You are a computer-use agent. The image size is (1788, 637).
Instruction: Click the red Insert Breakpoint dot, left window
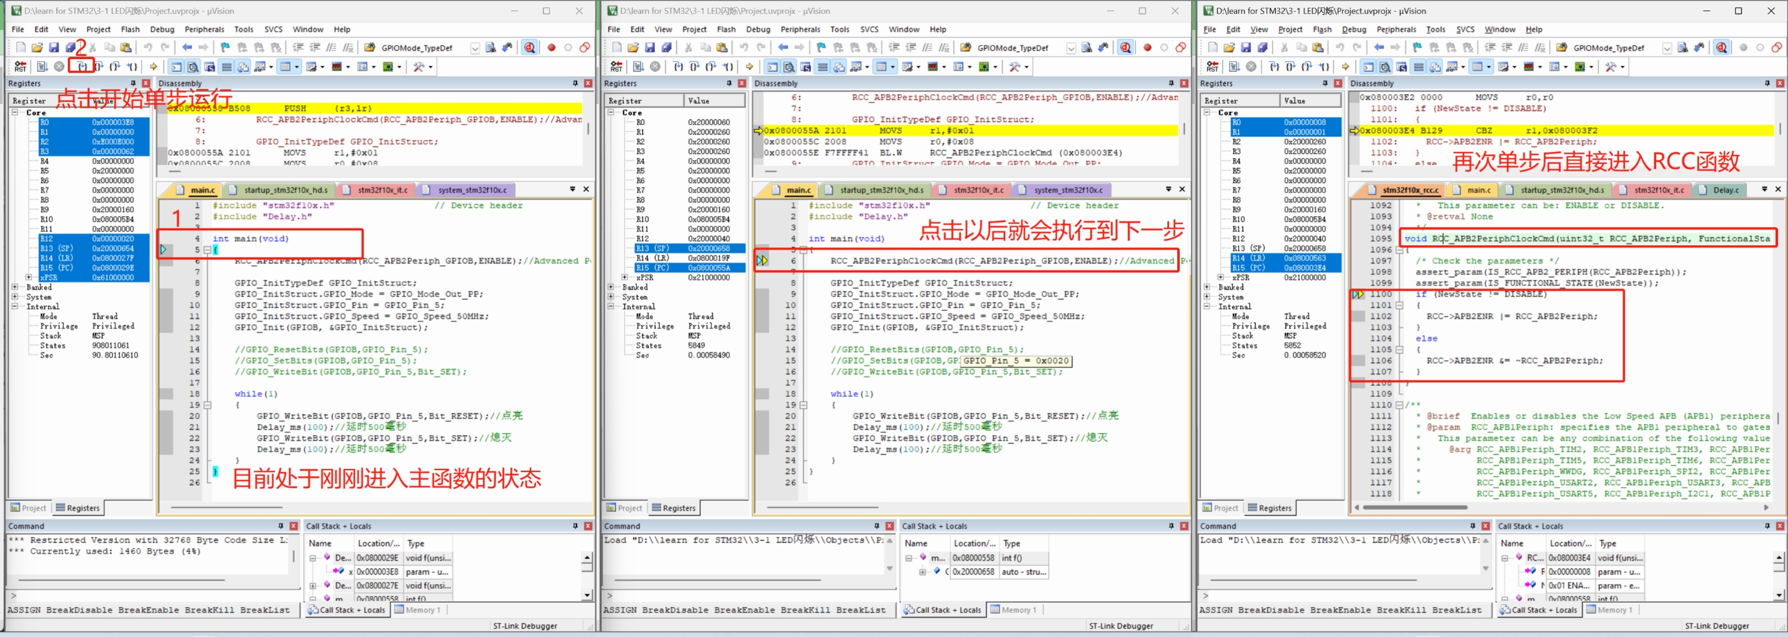551,47
